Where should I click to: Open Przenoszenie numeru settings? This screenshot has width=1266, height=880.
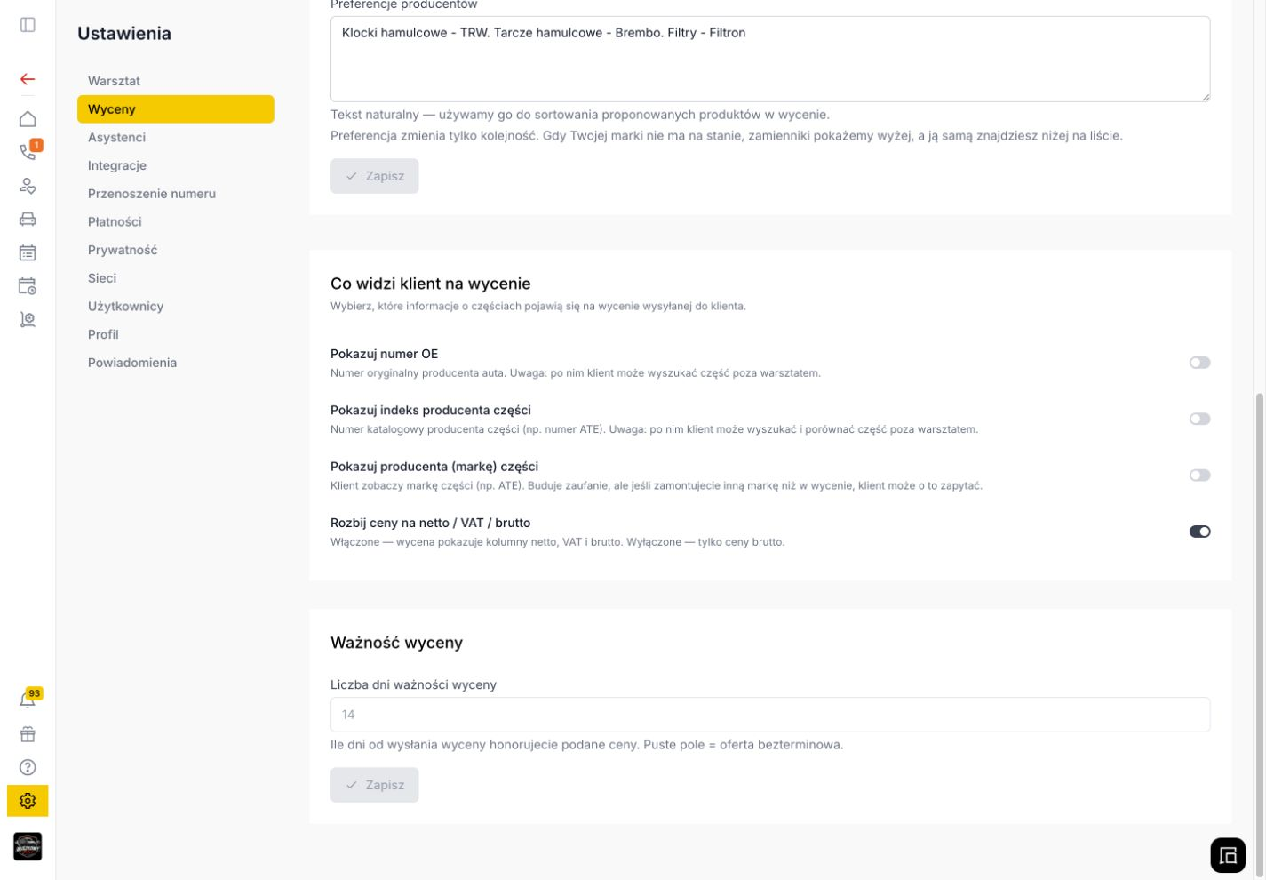(176, 194)
